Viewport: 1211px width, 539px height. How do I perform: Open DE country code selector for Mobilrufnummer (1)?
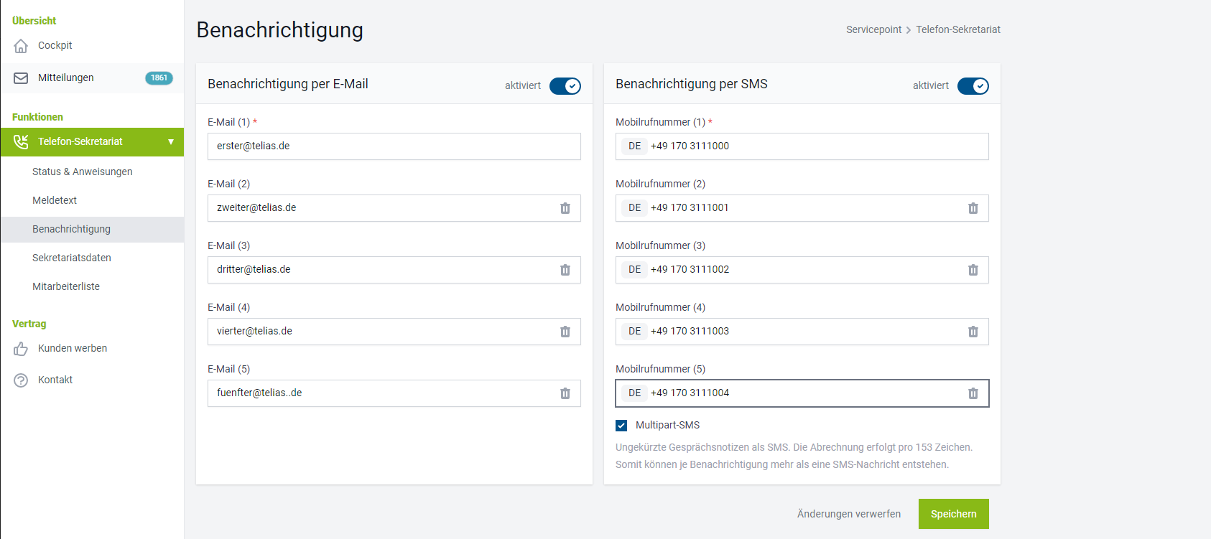(x=634, y=146)
